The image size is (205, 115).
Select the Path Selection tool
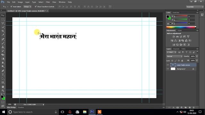[x=3, y=79]
